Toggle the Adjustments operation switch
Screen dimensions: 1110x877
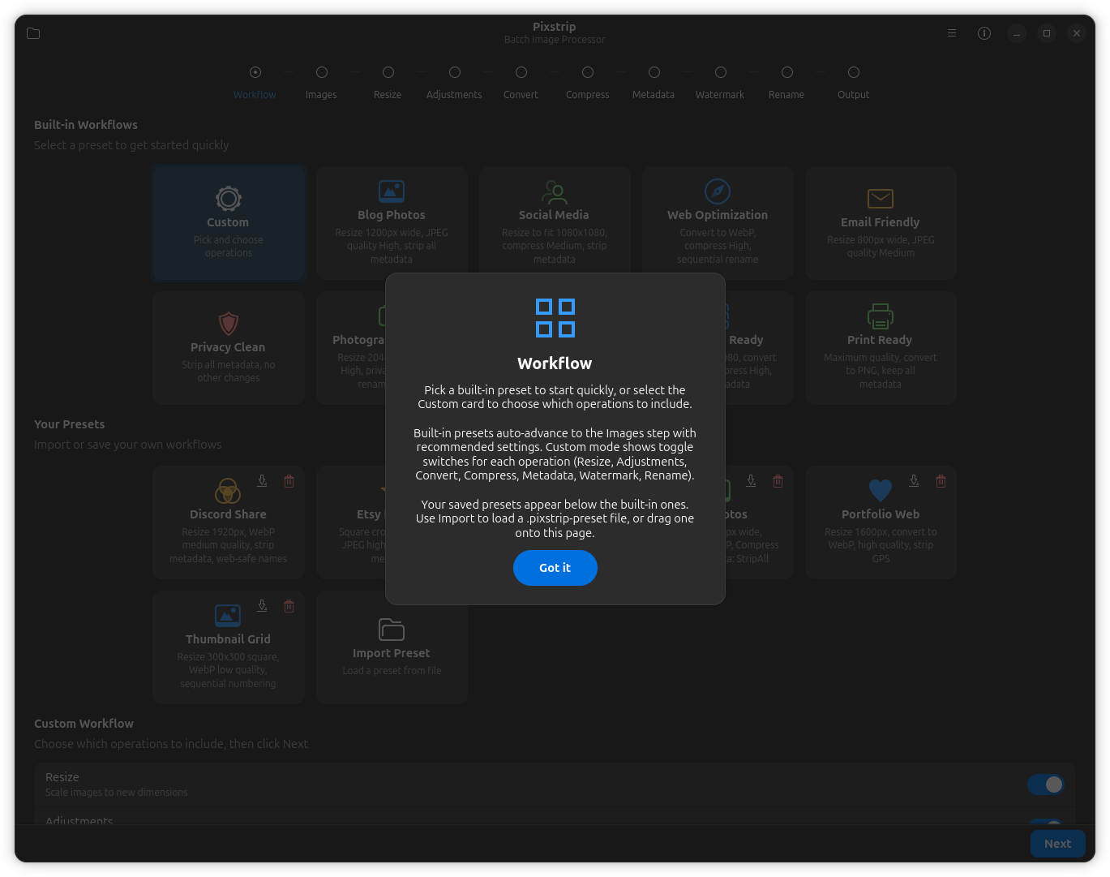[1045, 823]
